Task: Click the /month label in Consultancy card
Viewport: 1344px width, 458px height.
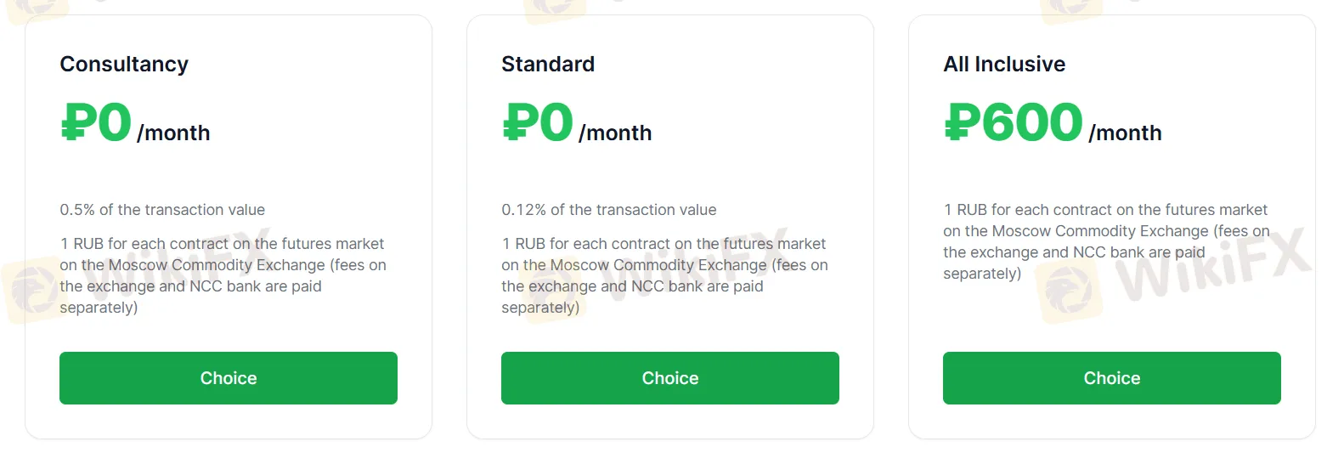Action: tap(173, 133)
